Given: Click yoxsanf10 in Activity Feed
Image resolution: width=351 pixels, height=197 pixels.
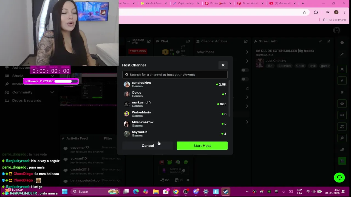Looking at the screenshot, I should point(78,159).
